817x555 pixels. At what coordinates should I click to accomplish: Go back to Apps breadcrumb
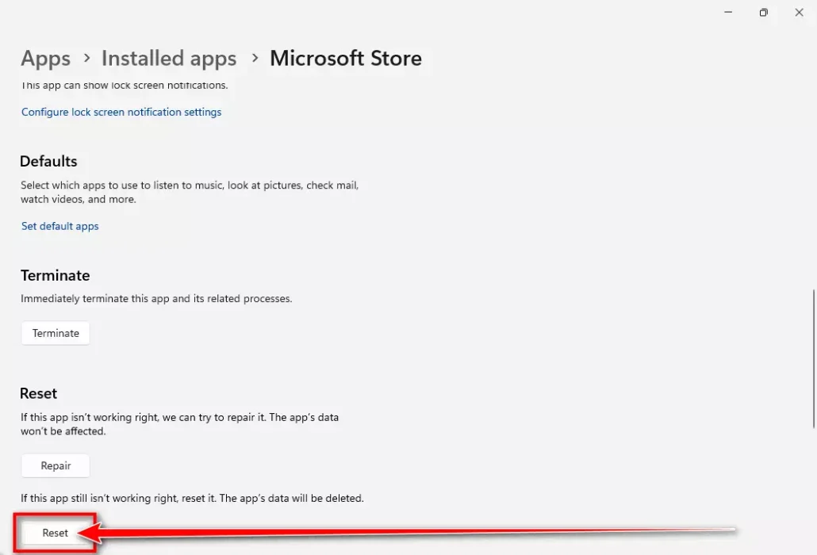(x=45, y=59)
